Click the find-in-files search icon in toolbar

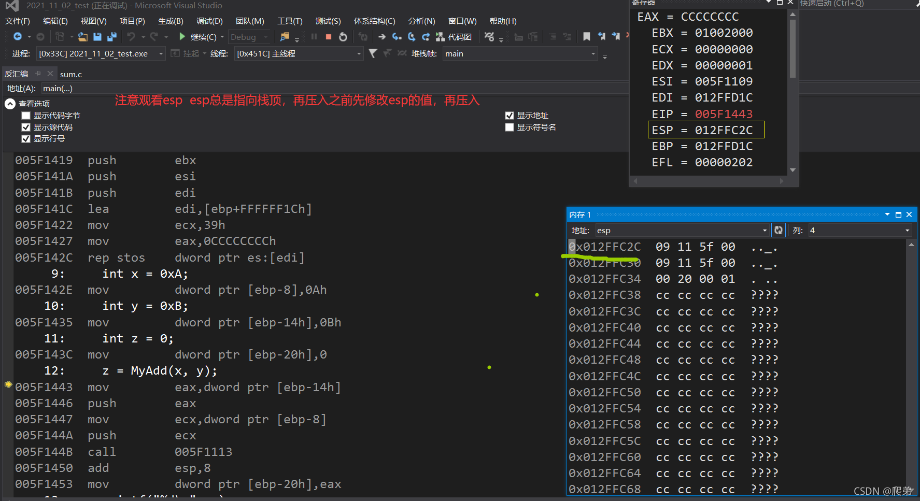pos(285,37)
